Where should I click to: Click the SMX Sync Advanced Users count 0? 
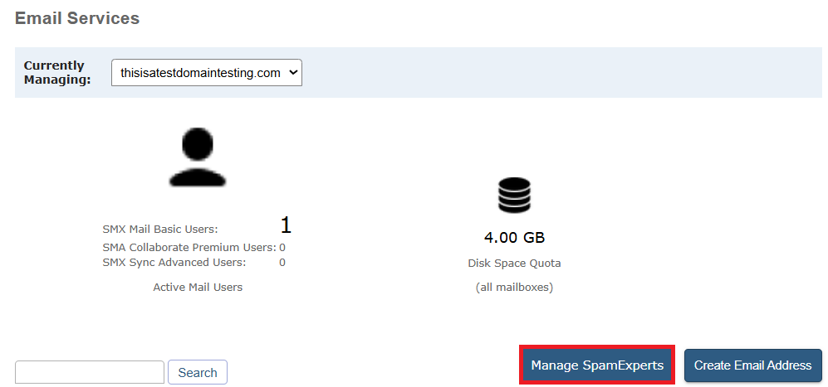click(x=282, y=263)
